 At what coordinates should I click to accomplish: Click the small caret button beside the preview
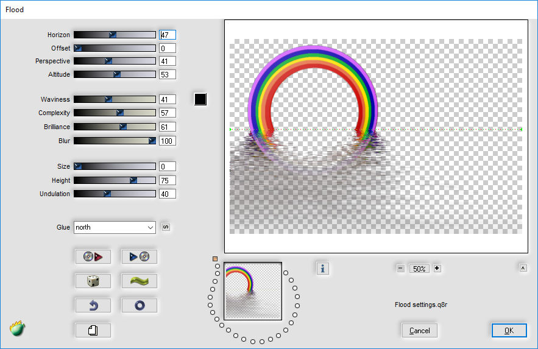(x=523, y=268)
